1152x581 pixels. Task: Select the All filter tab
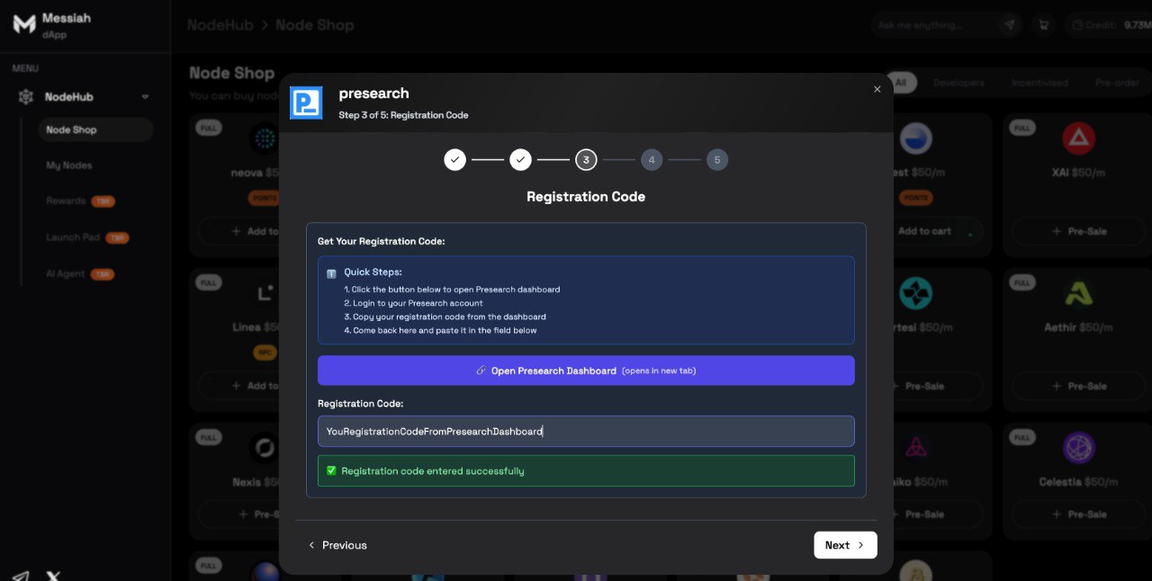(x=900, y=83)
